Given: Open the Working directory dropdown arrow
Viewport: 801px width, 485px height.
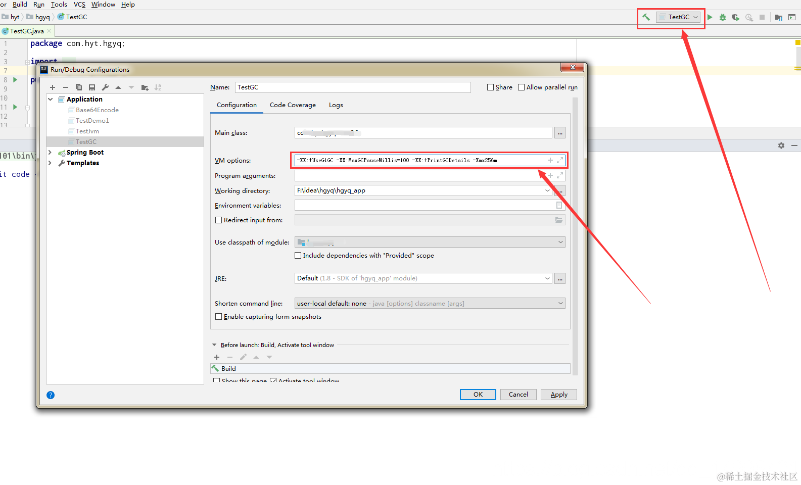Looking at the screenshot, I should click(547, 190).
